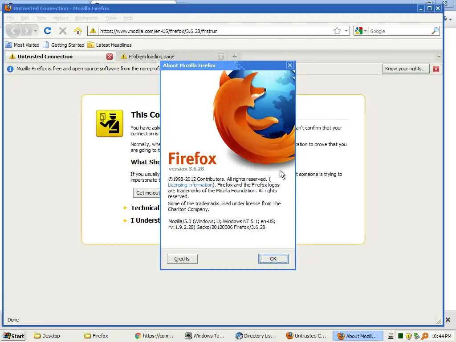Open the Windows Start menu
The height and width of the screenshot is (342, 456).
coord(13,336)
